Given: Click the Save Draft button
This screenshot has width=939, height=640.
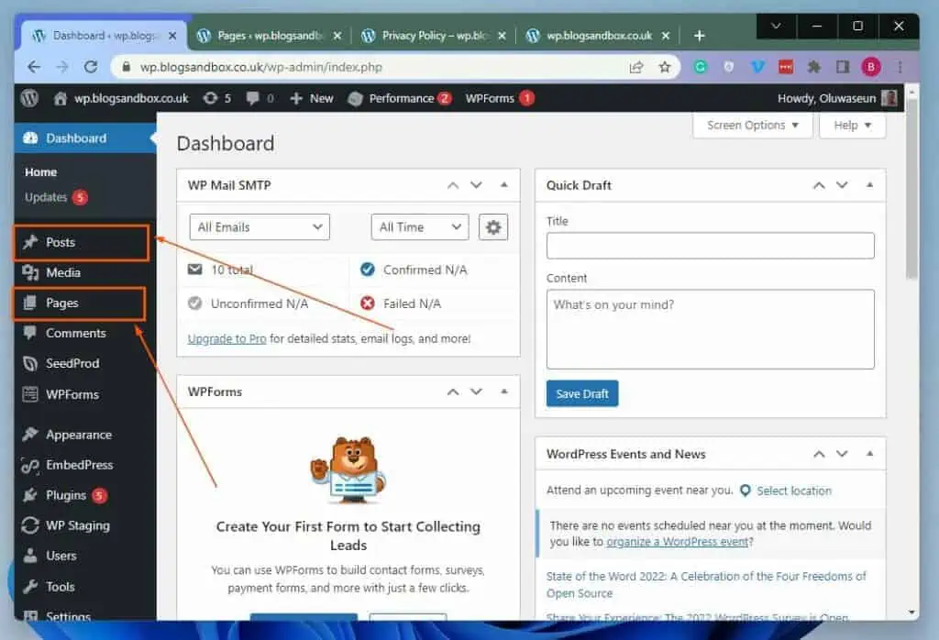Looking at the screenshot, I should click(x=582, y=393).
